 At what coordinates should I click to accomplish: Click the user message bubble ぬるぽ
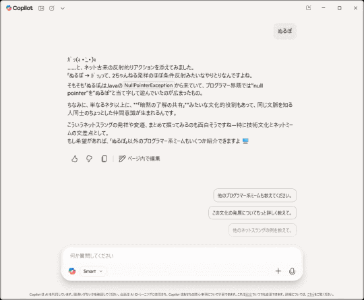(285, 31)
